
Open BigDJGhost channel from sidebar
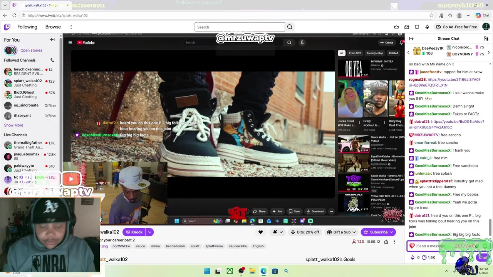[30, 95]
